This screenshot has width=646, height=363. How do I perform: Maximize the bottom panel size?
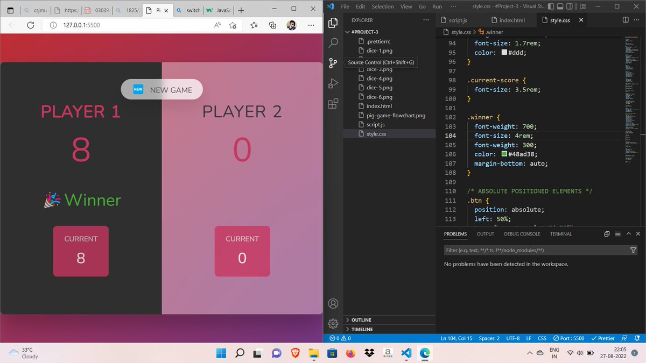[628, 234]
